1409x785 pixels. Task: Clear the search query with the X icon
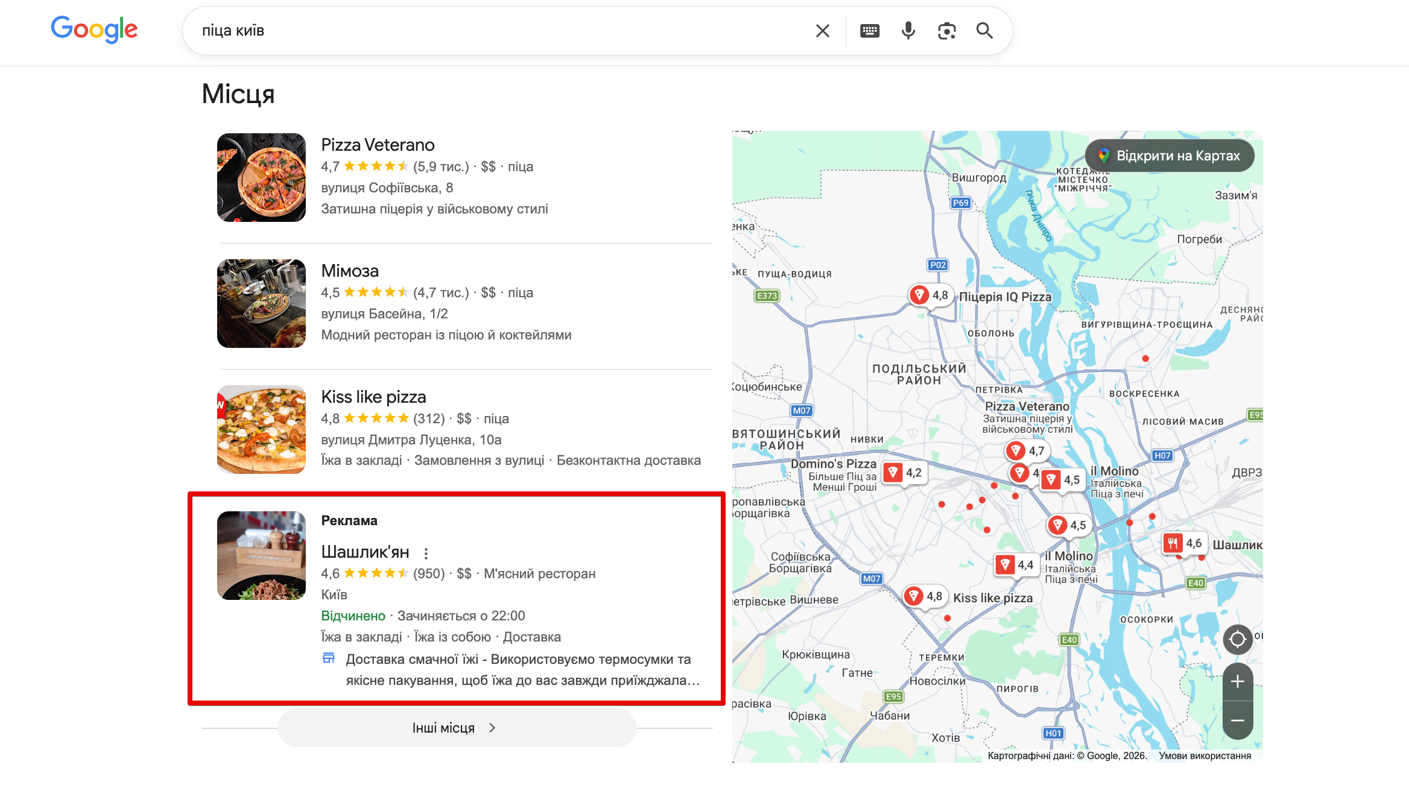coord(823,31)
